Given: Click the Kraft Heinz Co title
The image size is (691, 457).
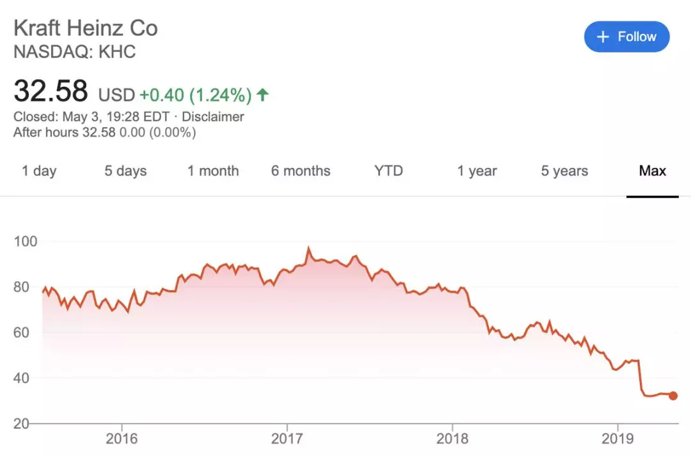Looking at the screenshot, I should pos(86,28).
